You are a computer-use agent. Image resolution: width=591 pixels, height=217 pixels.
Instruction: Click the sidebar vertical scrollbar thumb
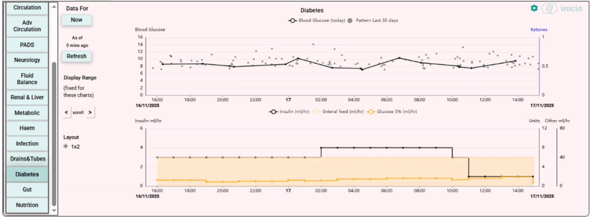(x=54, y=133)
